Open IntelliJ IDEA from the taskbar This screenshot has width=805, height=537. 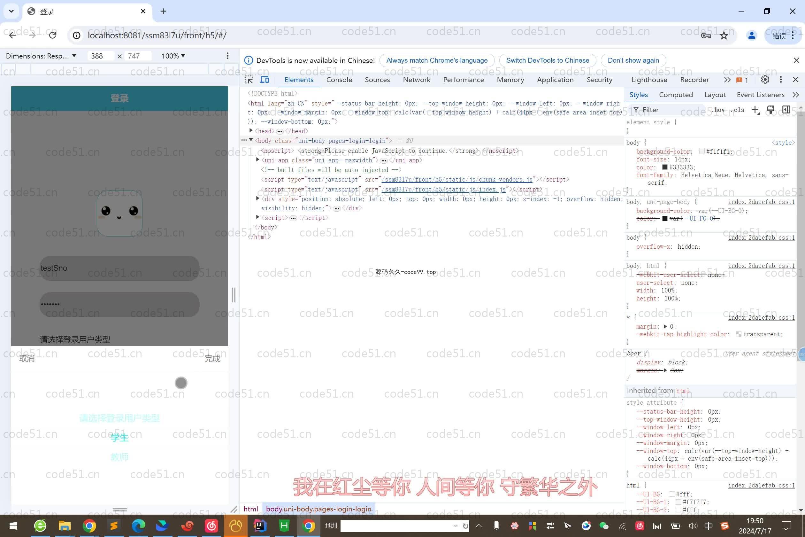coord(259,526)
